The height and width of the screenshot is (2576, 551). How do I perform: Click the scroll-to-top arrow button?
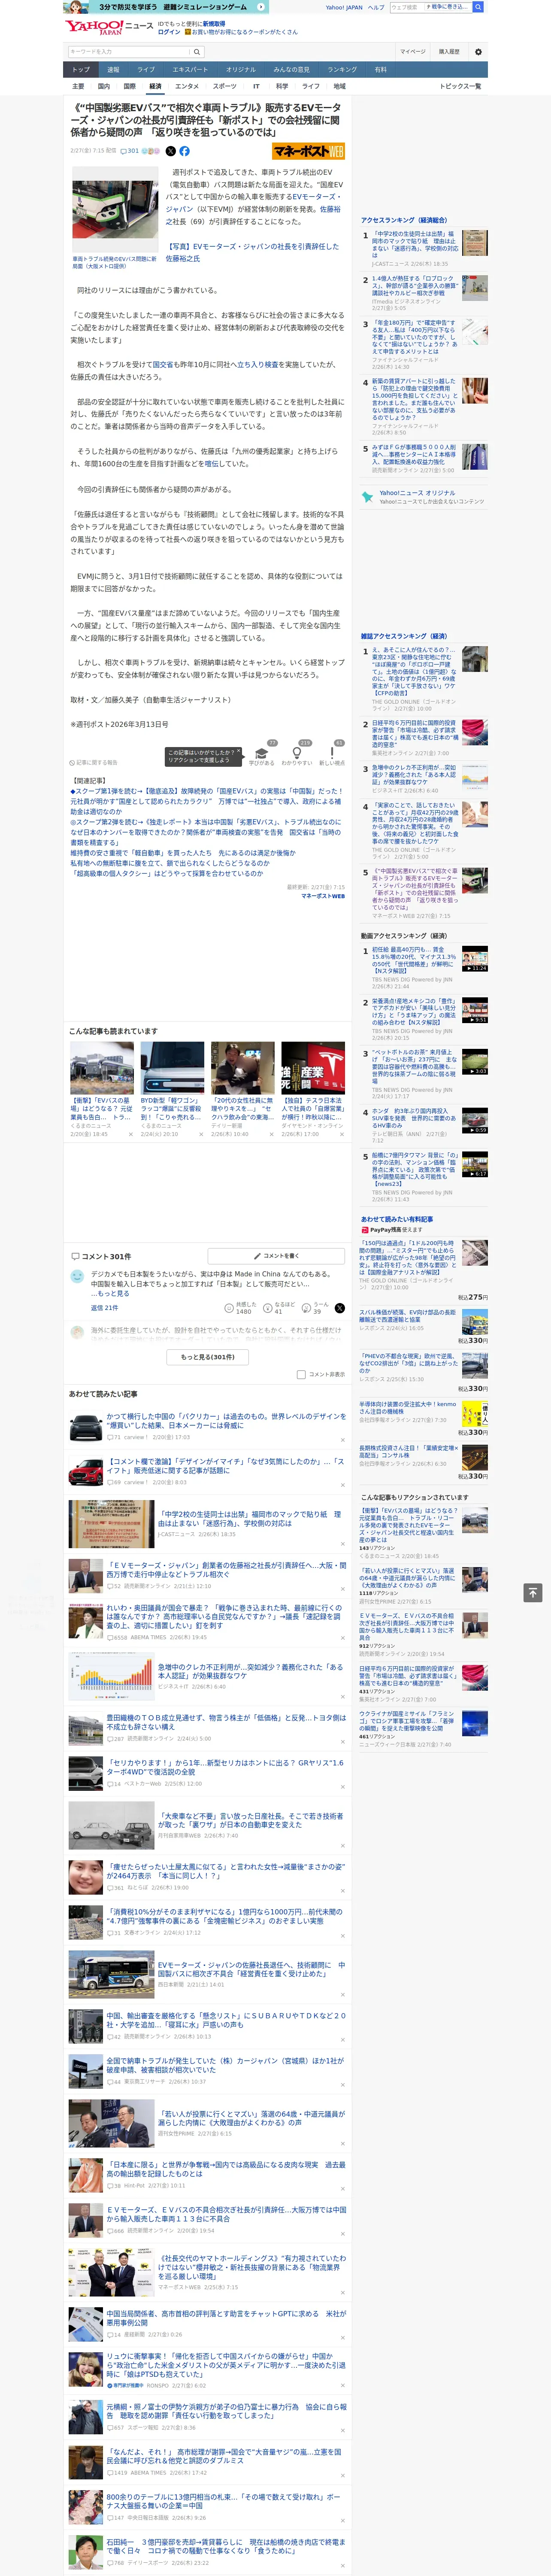point(533,1592)
